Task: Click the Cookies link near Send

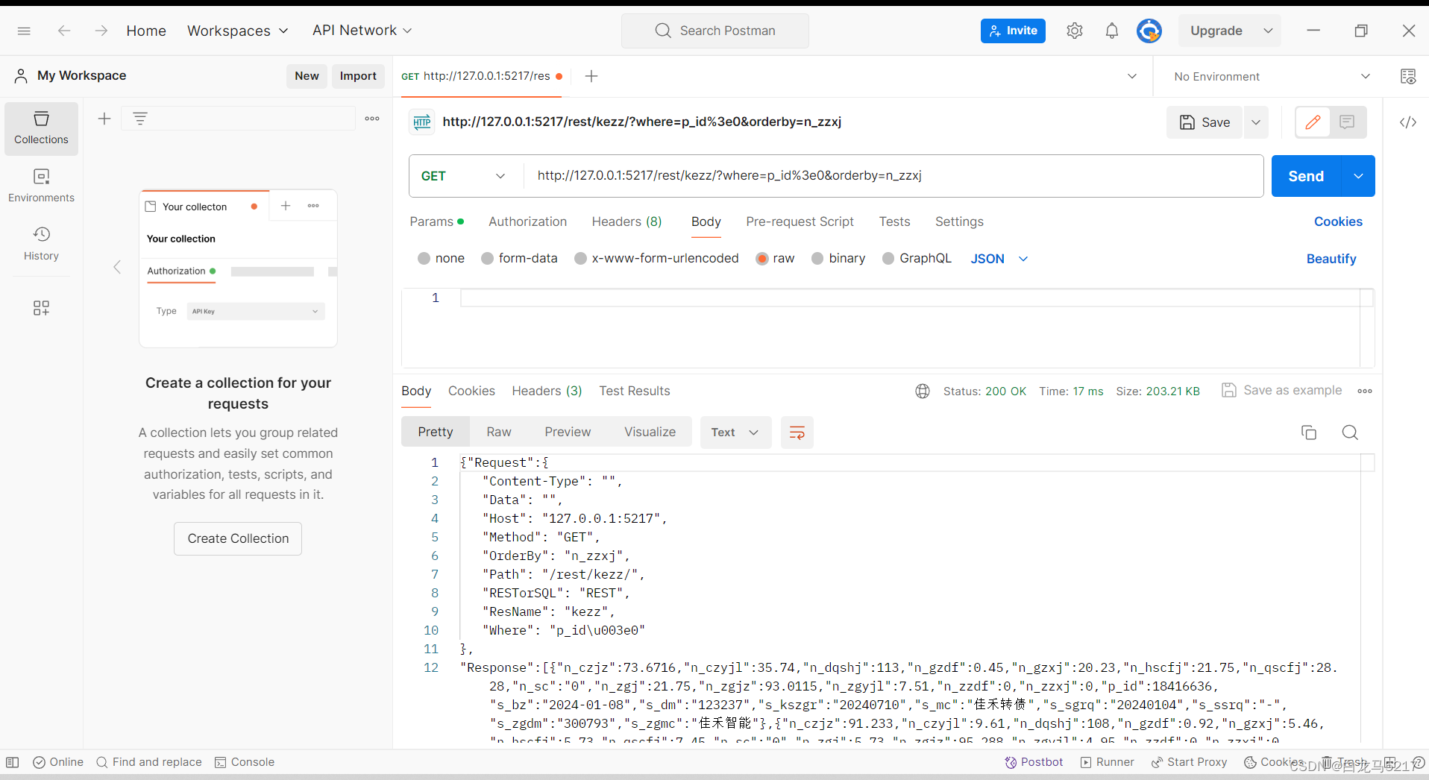Action: (x=1338, y=221)
